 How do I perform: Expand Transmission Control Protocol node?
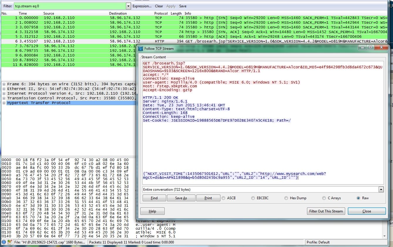(x=4, y=98)
